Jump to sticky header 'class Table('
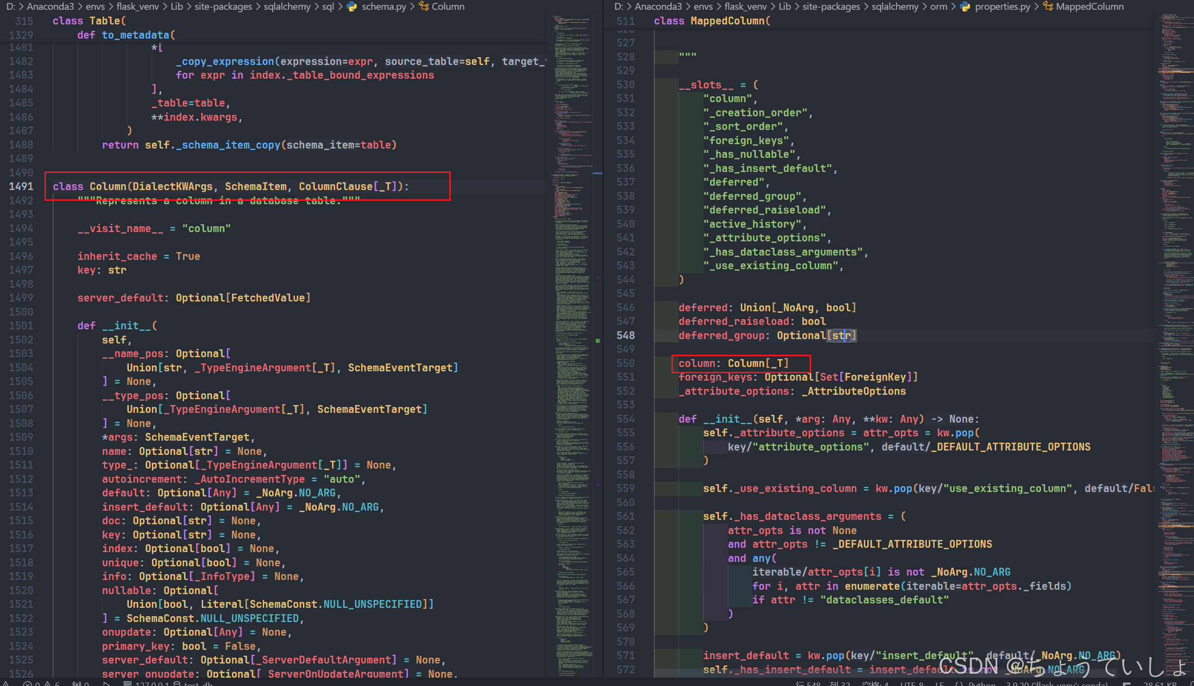The image size is (1194, 686). [x=89, y=21]
